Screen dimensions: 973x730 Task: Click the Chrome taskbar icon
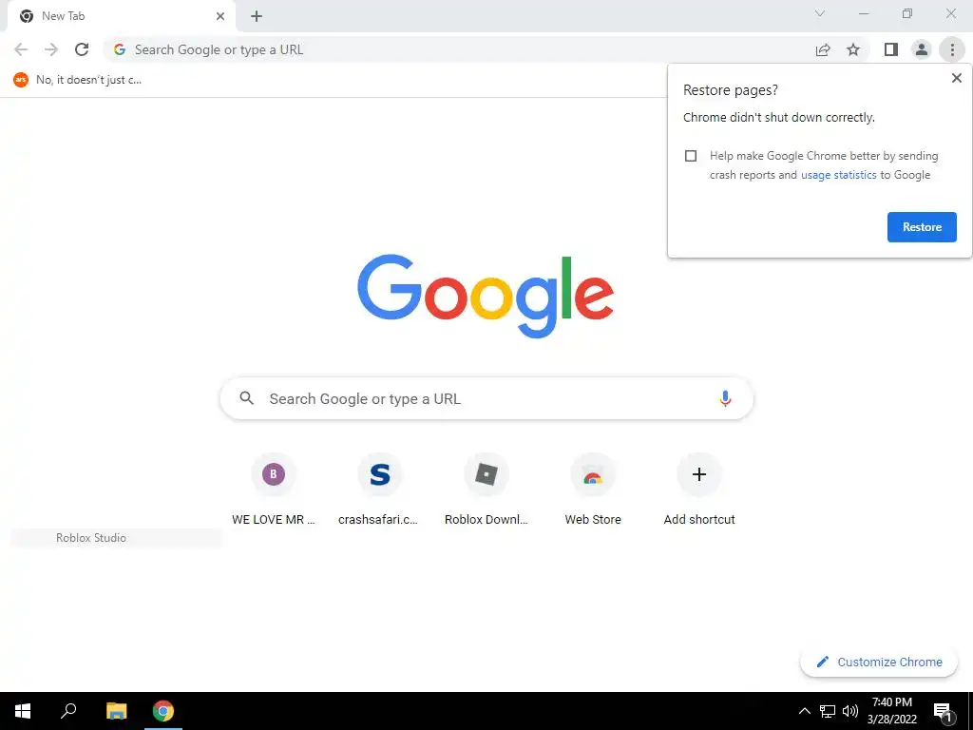pos(163,711)
